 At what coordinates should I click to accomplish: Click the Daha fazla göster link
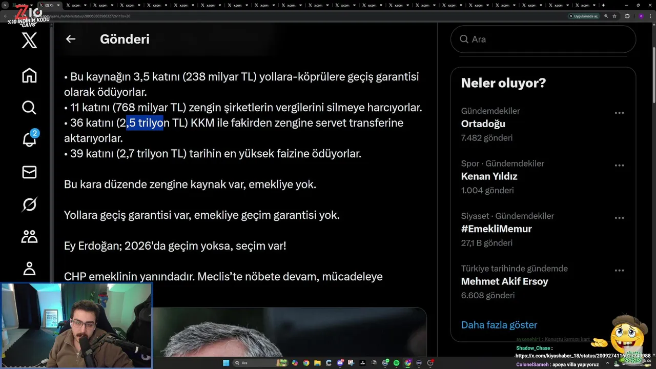coord(499,325)
